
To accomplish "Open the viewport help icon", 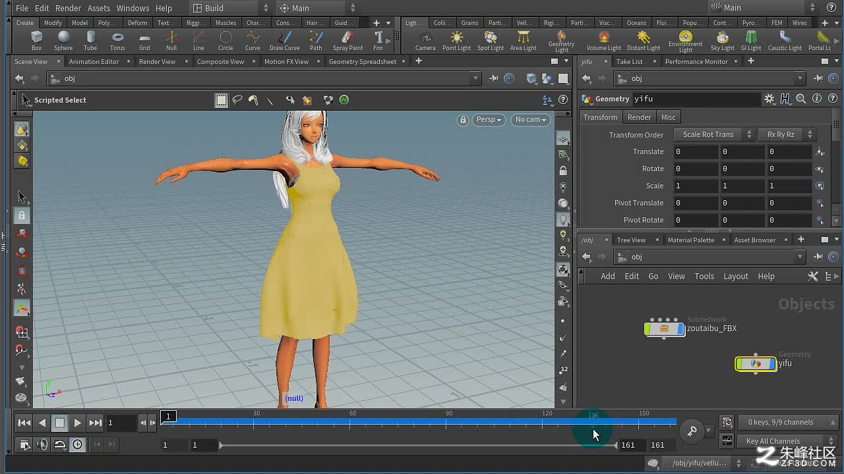I will 563,99.
